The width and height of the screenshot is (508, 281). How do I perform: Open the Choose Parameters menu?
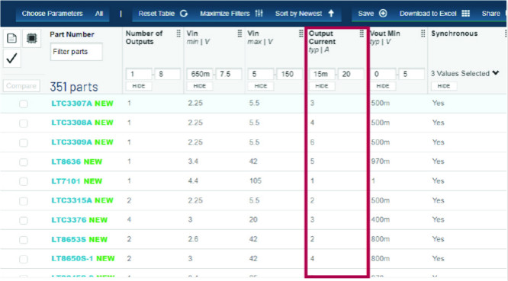click(52, 14)
